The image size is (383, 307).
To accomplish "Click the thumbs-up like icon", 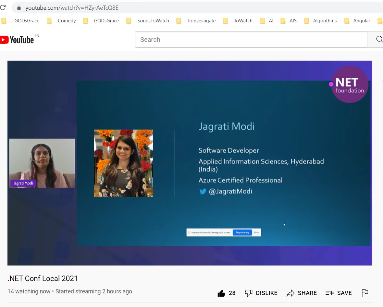I will tap(221, 293).
